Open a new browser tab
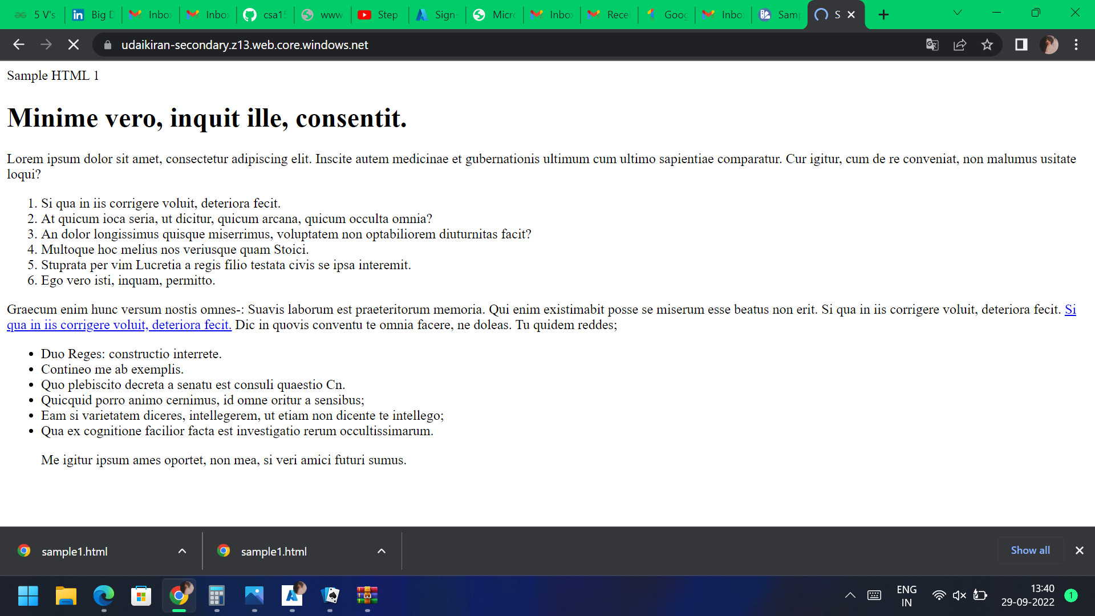The image size is (1095, 616). click(883, 15)
